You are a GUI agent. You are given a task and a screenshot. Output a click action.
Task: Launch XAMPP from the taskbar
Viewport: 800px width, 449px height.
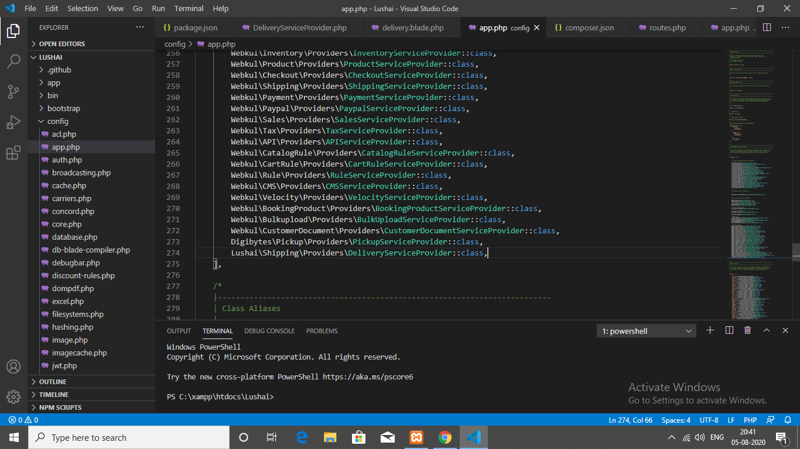[416, 437]
